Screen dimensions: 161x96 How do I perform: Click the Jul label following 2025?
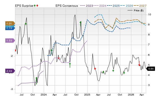(109, 94)
